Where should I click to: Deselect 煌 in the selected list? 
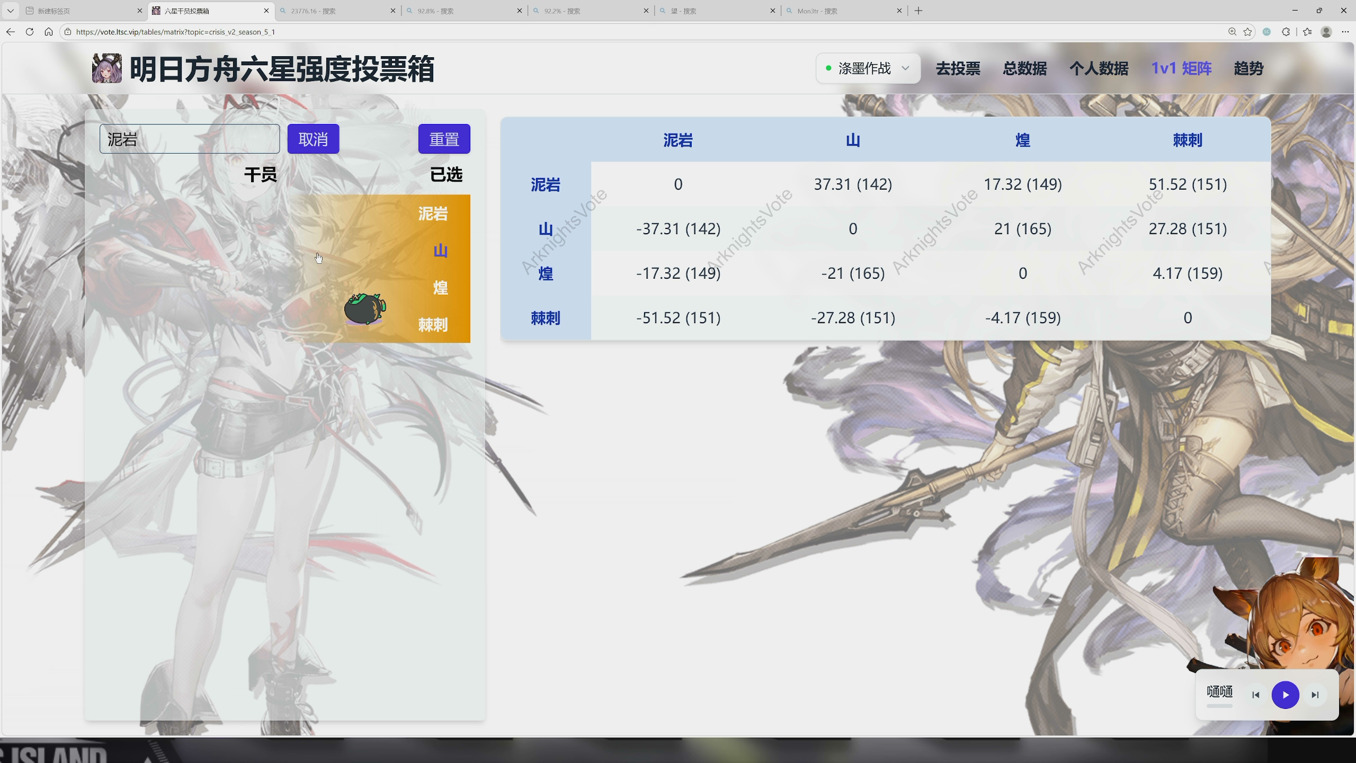click(440, 288)
